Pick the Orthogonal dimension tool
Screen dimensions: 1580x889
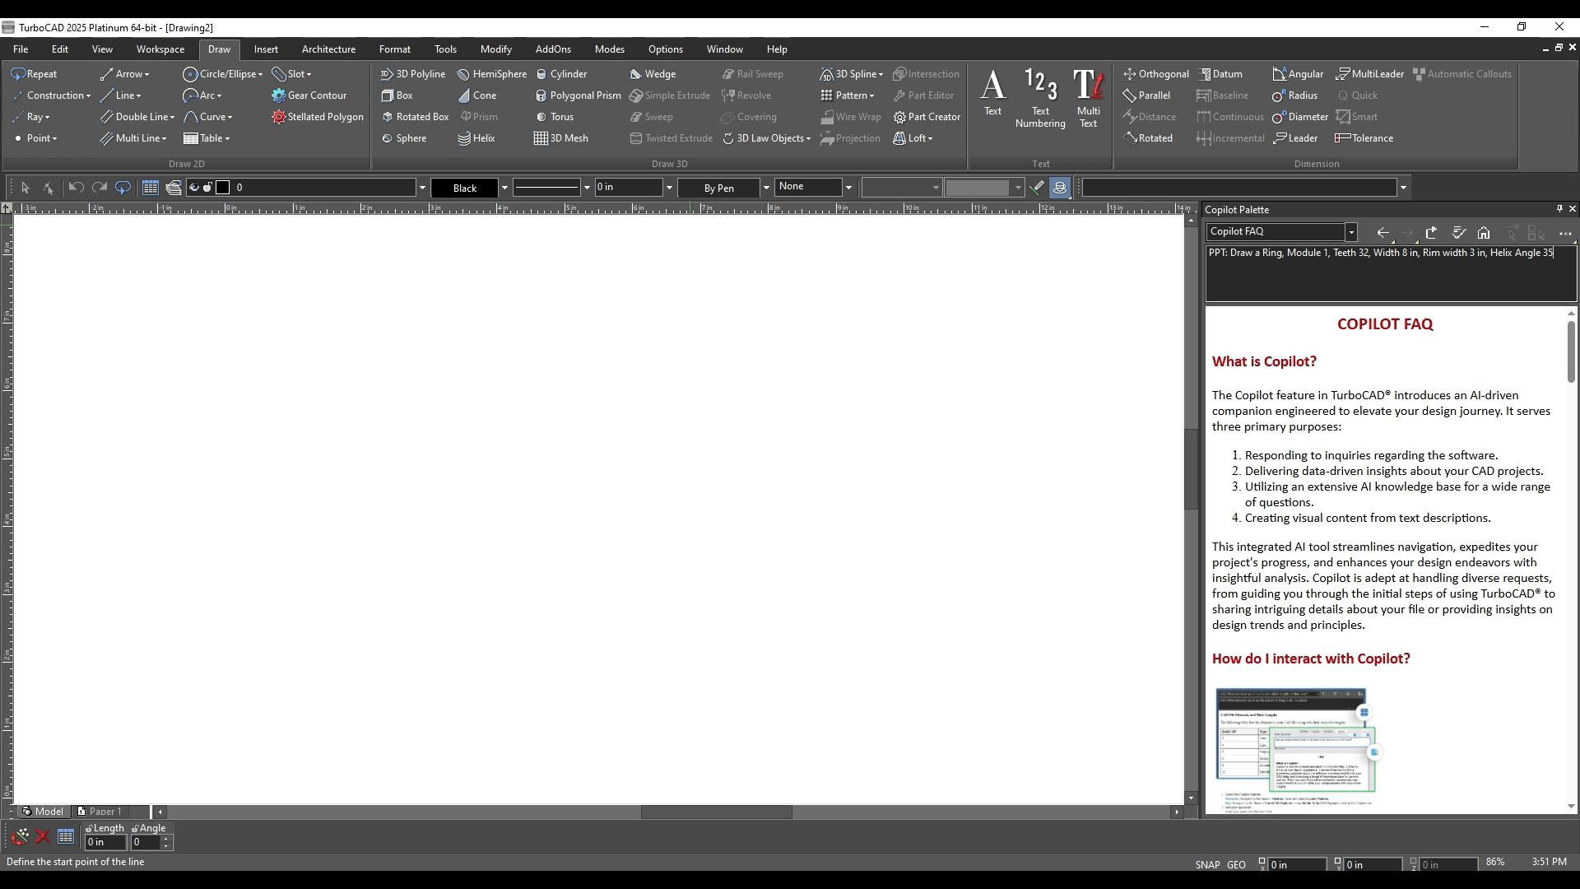1156,74
